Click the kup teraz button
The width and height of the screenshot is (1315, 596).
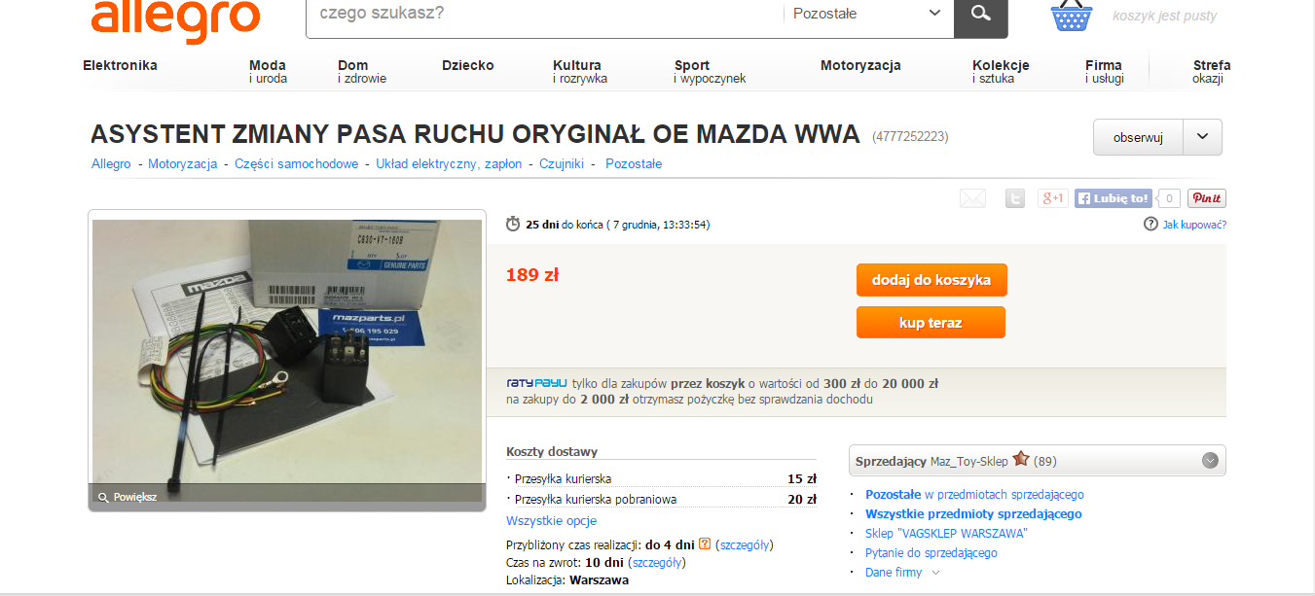(x=931, y=323)
